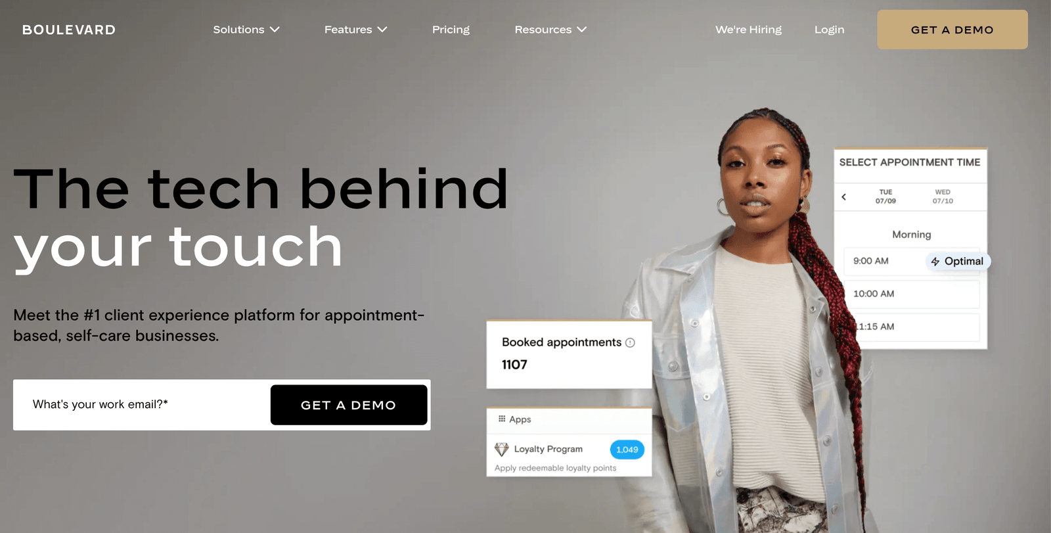This screenshot has width=1051, height=533.
Task: Click the Boulevard logo
Action: click(x=69, y=30)
